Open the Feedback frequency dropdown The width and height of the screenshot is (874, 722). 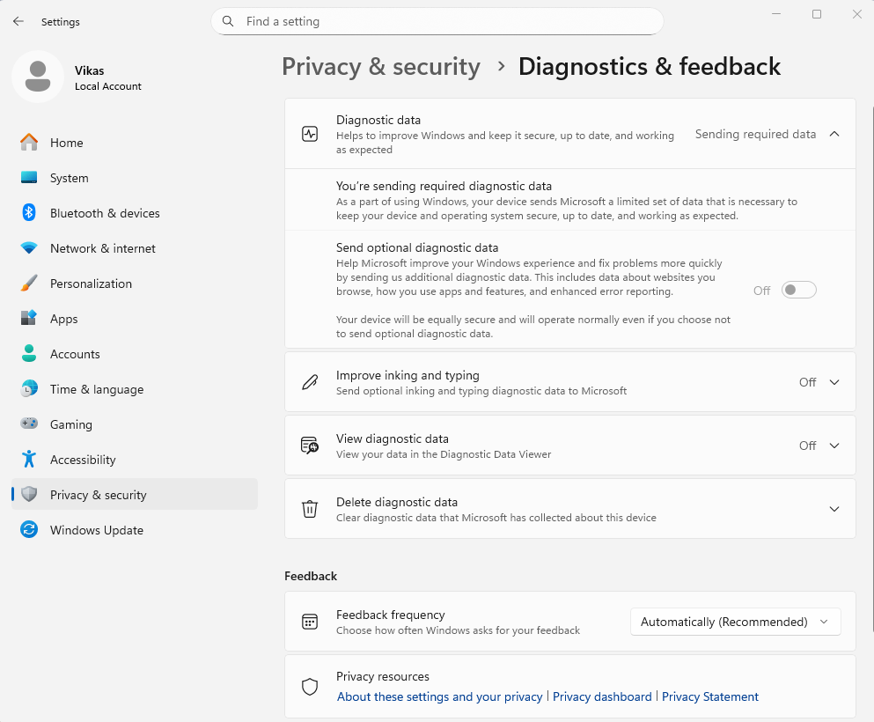[x=735, y=622]
